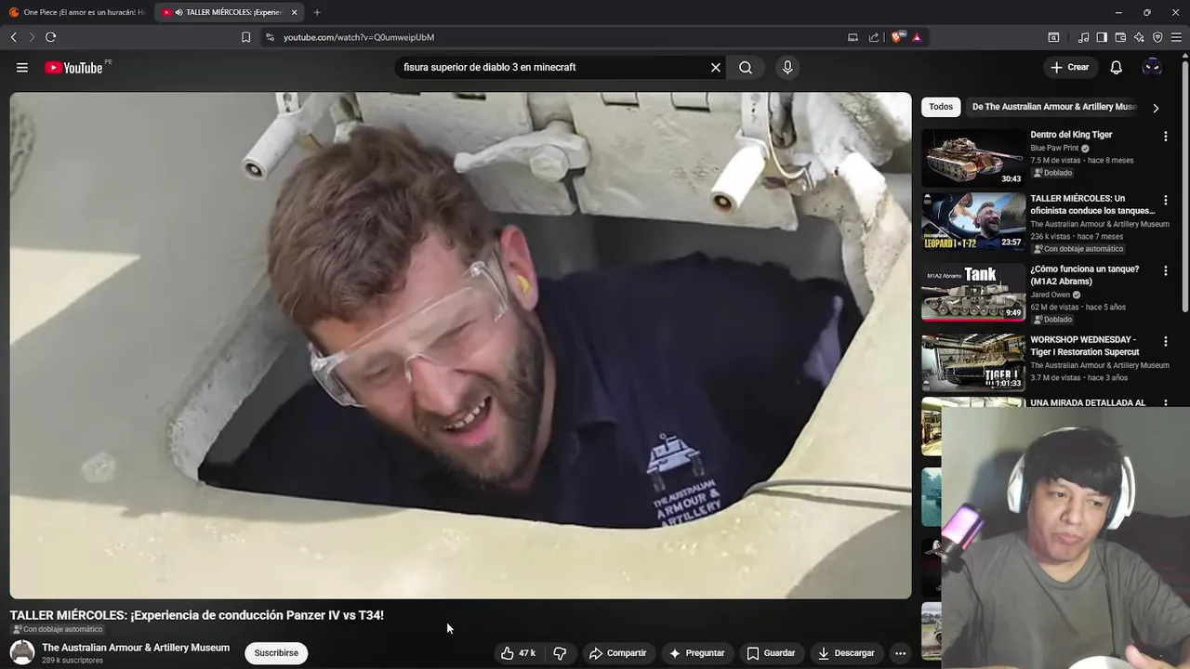Click the browser address bar URL
Image resolution: width=1190 pixels, height=669 pixels.
coord(359,37)
